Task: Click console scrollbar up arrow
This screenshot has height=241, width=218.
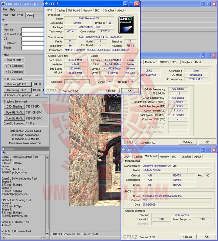Action: [x=47, y=157]
